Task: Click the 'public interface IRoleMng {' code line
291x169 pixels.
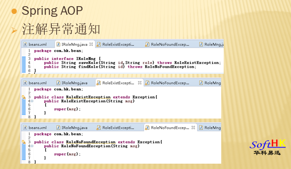Action: (67, 59)
